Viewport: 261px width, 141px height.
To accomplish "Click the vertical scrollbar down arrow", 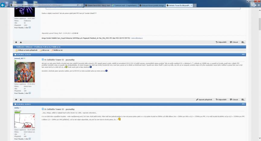I will pos(259,139).
